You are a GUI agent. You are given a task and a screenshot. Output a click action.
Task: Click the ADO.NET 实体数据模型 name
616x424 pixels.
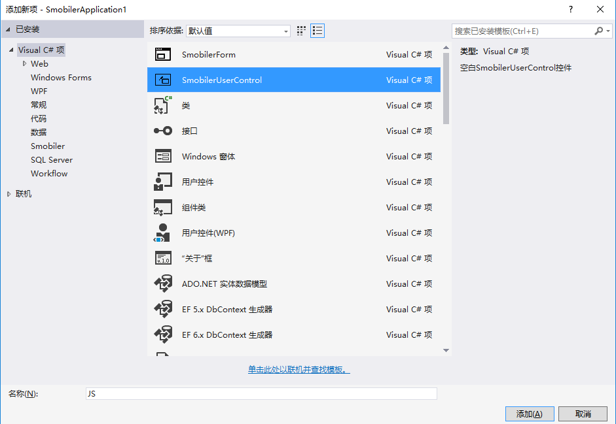pos(225,284)
